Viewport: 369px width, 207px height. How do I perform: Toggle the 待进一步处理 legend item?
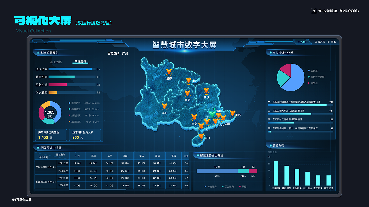pos(316,77)
